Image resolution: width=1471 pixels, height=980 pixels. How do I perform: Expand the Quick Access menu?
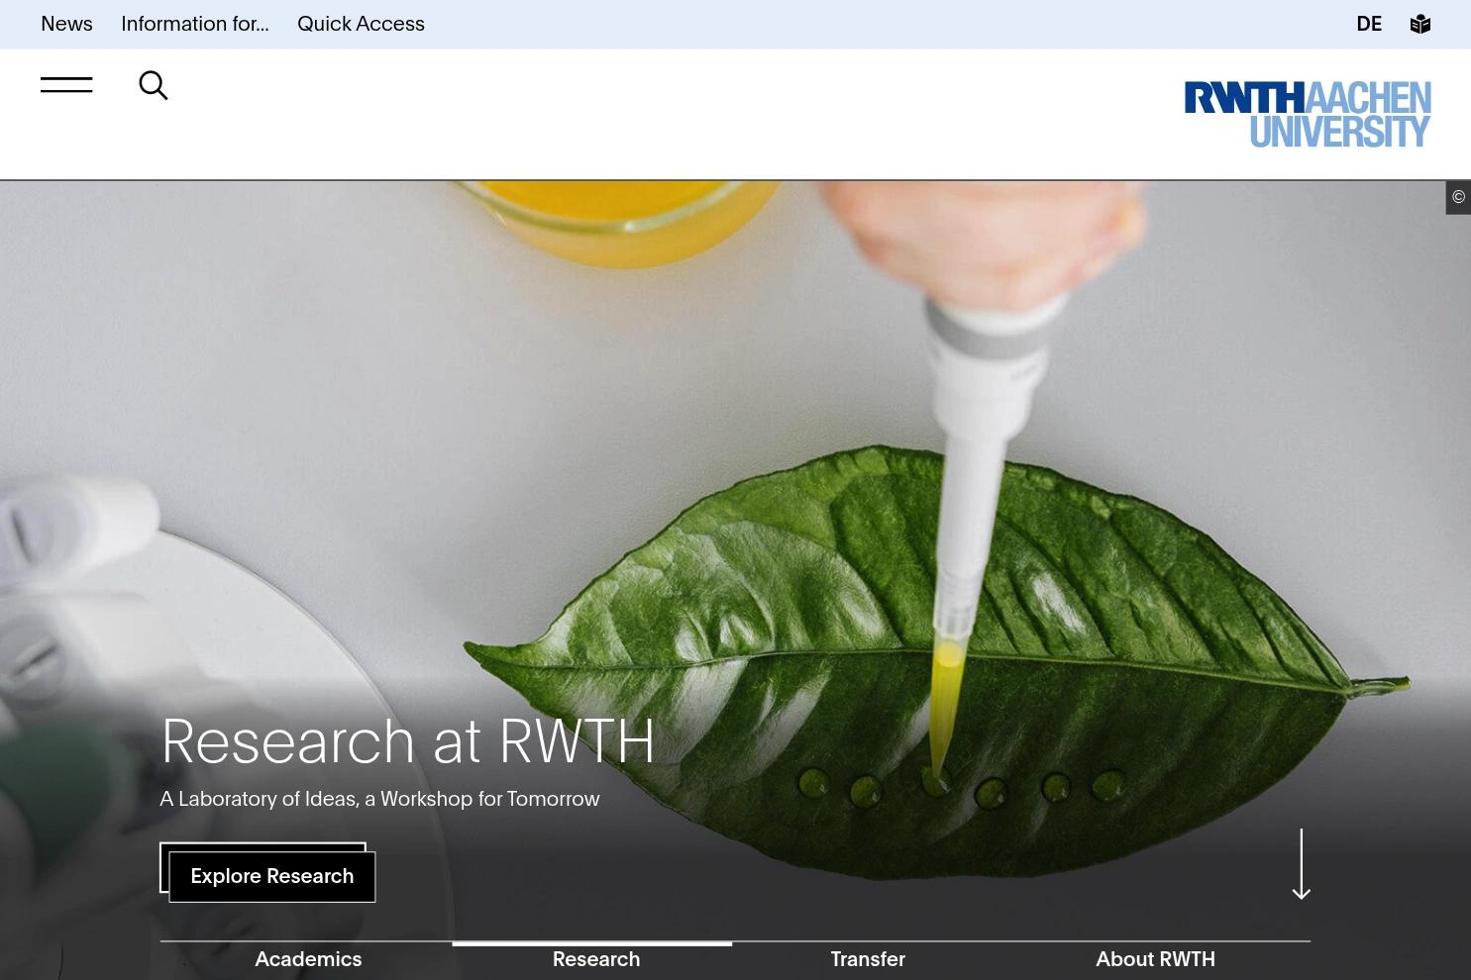click(x=361, y=24)
